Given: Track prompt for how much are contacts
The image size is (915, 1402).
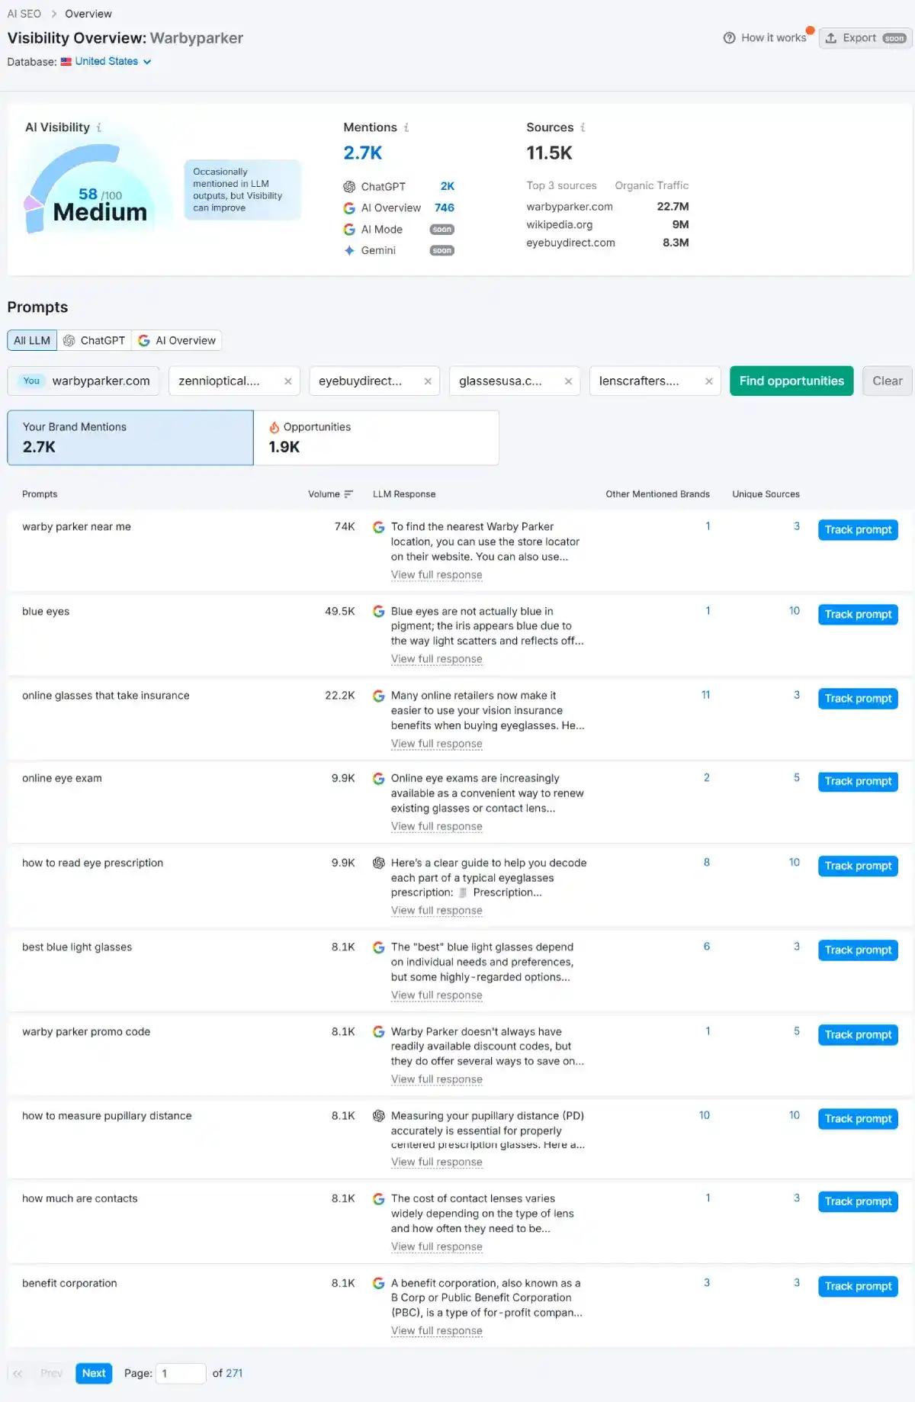Looking at the screenshot, I should click(x=858, y=1202).
